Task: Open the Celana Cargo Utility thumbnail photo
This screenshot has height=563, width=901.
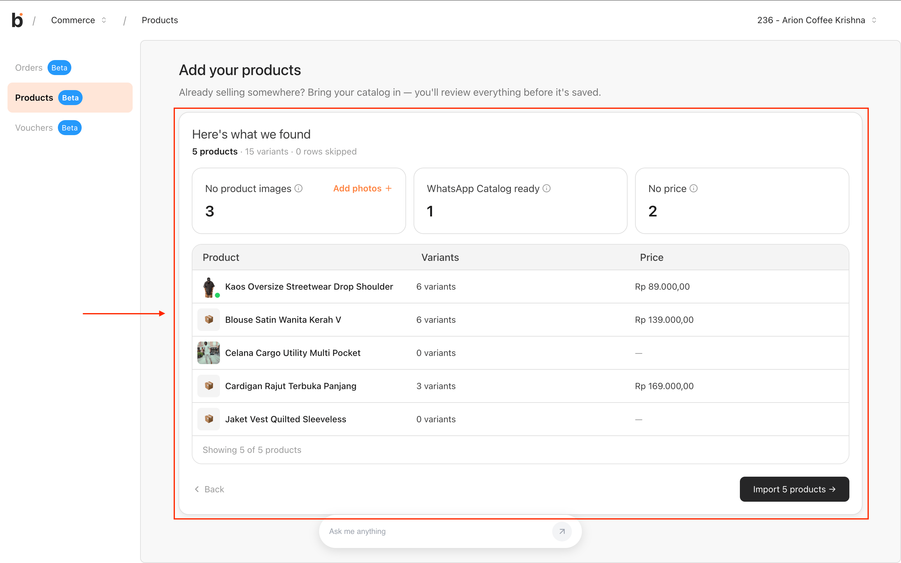Action: (x=209, y=353)
